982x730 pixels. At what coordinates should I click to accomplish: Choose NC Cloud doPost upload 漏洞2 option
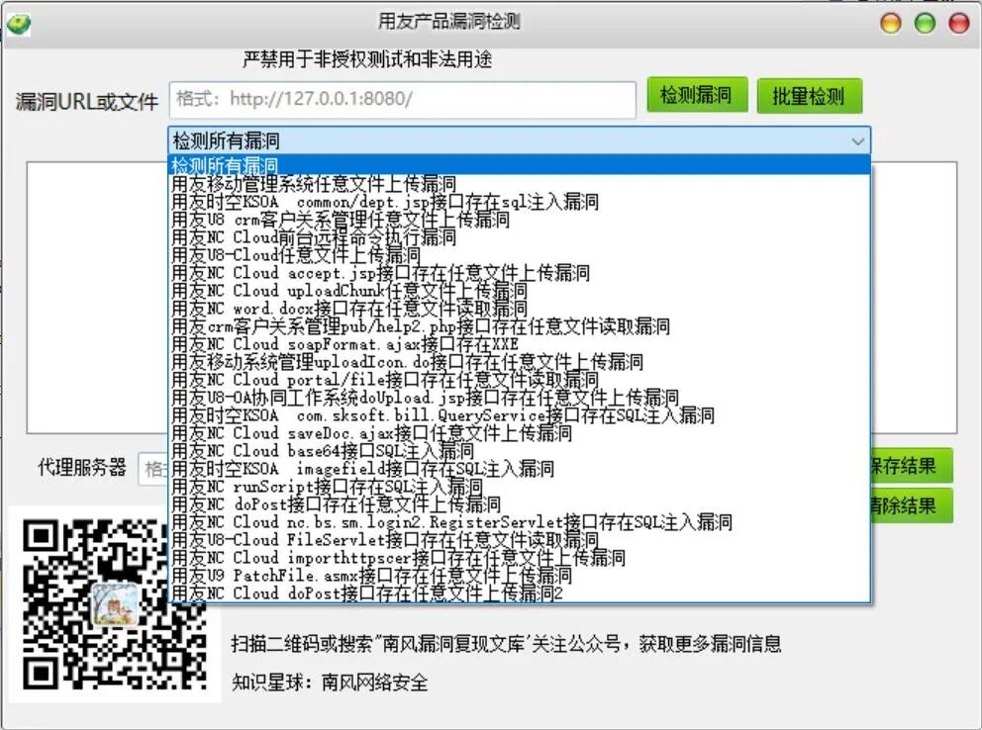(x=519, y=593)
